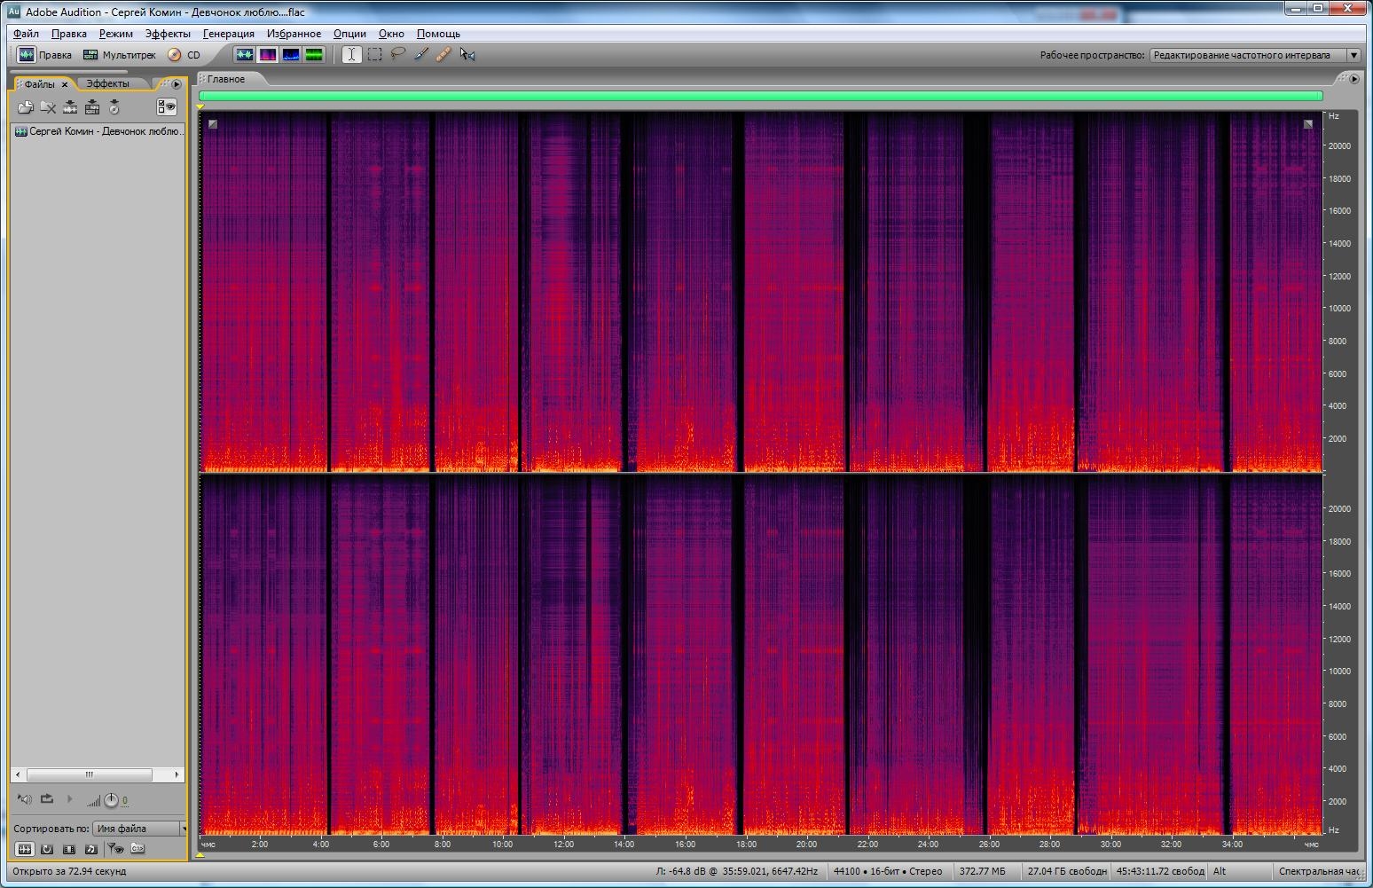Image resolution: width=1373 pixels, height=888 pixels.
Task: Click Files panel scrollbar left arrow
Action: pyautogui.click(x=18, y=774)
